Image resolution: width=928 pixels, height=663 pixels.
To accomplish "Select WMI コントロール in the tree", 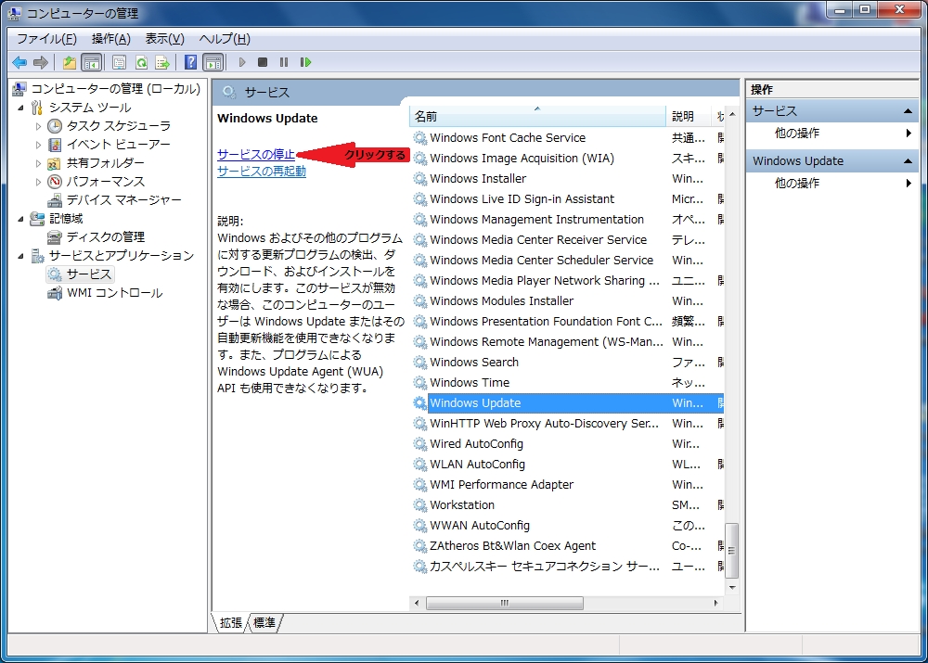I will pos(114,293).
